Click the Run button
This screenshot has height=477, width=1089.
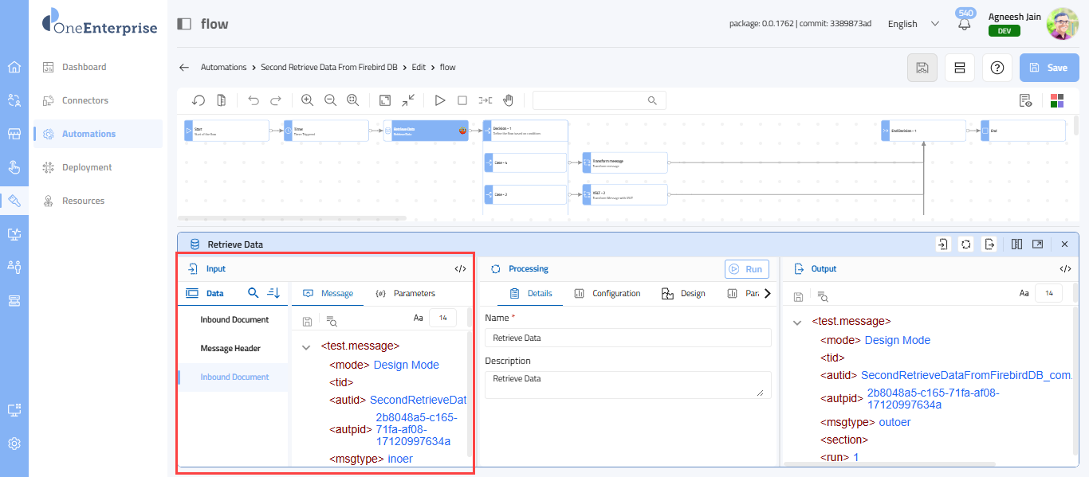pyautogui.click(x=746, y=269)
